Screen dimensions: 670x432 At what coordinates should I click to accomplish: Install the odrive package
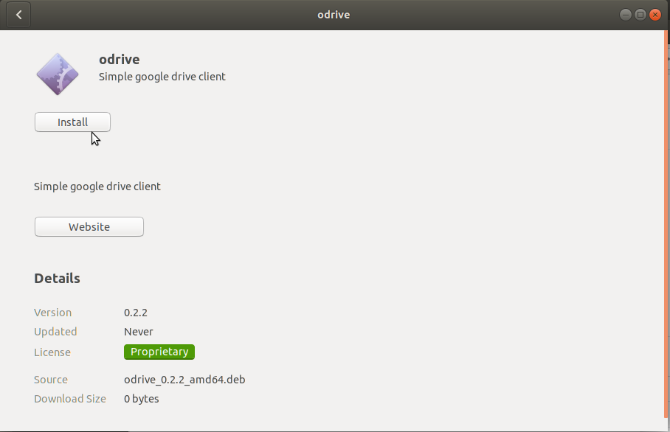point(72,122)
